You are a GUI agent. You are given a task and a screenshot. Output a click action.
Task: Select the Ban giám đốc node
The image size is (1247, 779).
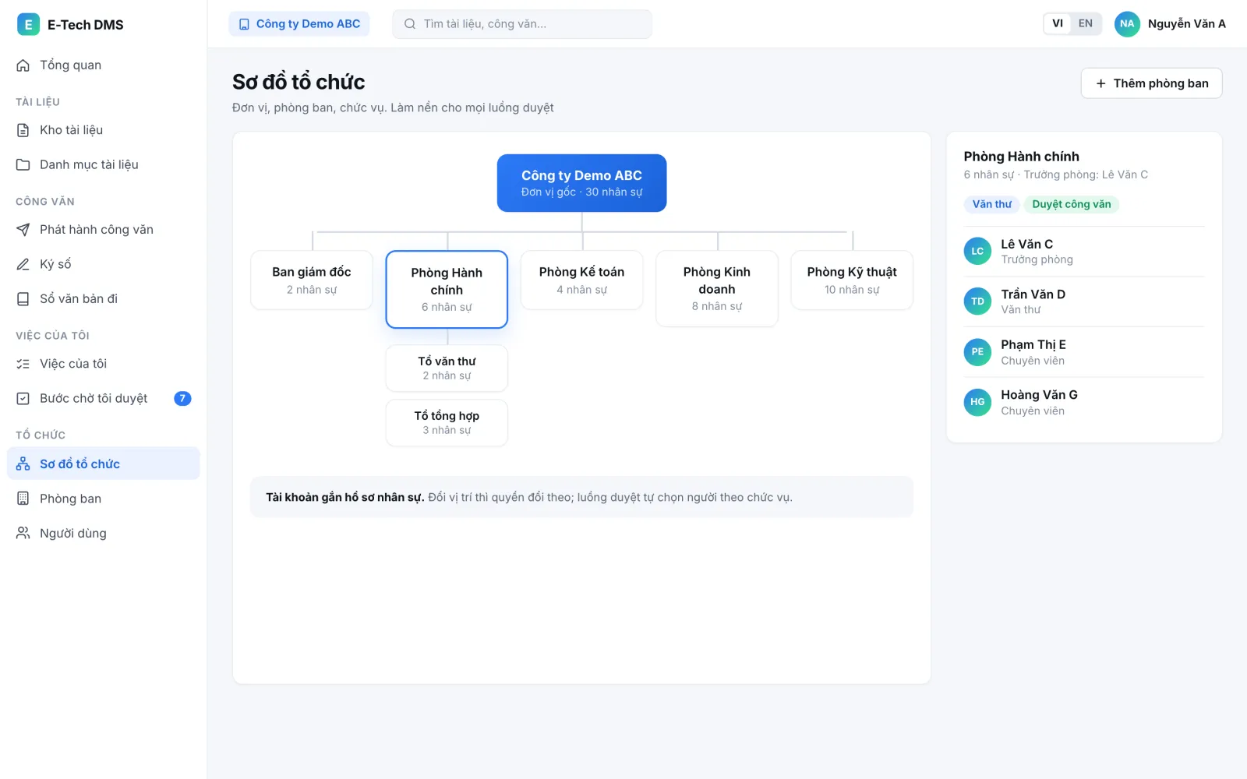[x=312, y=280]
